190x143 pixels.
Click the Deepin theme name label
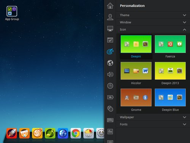pos(136,56)
